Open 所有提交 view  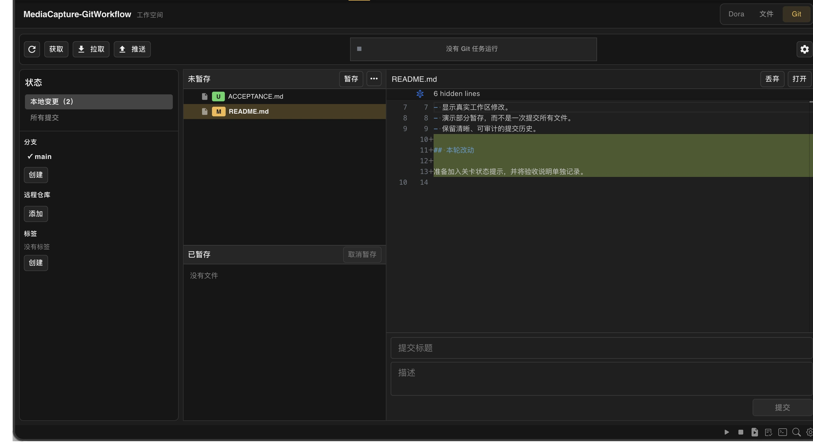[44, 118]
